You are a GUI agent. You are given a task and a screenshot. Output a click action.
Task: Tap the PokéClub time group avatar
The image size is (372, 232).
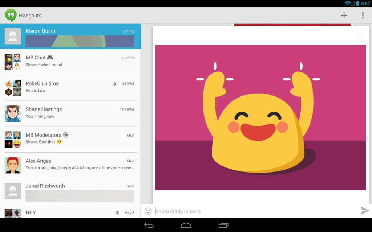tap(13, 88)
